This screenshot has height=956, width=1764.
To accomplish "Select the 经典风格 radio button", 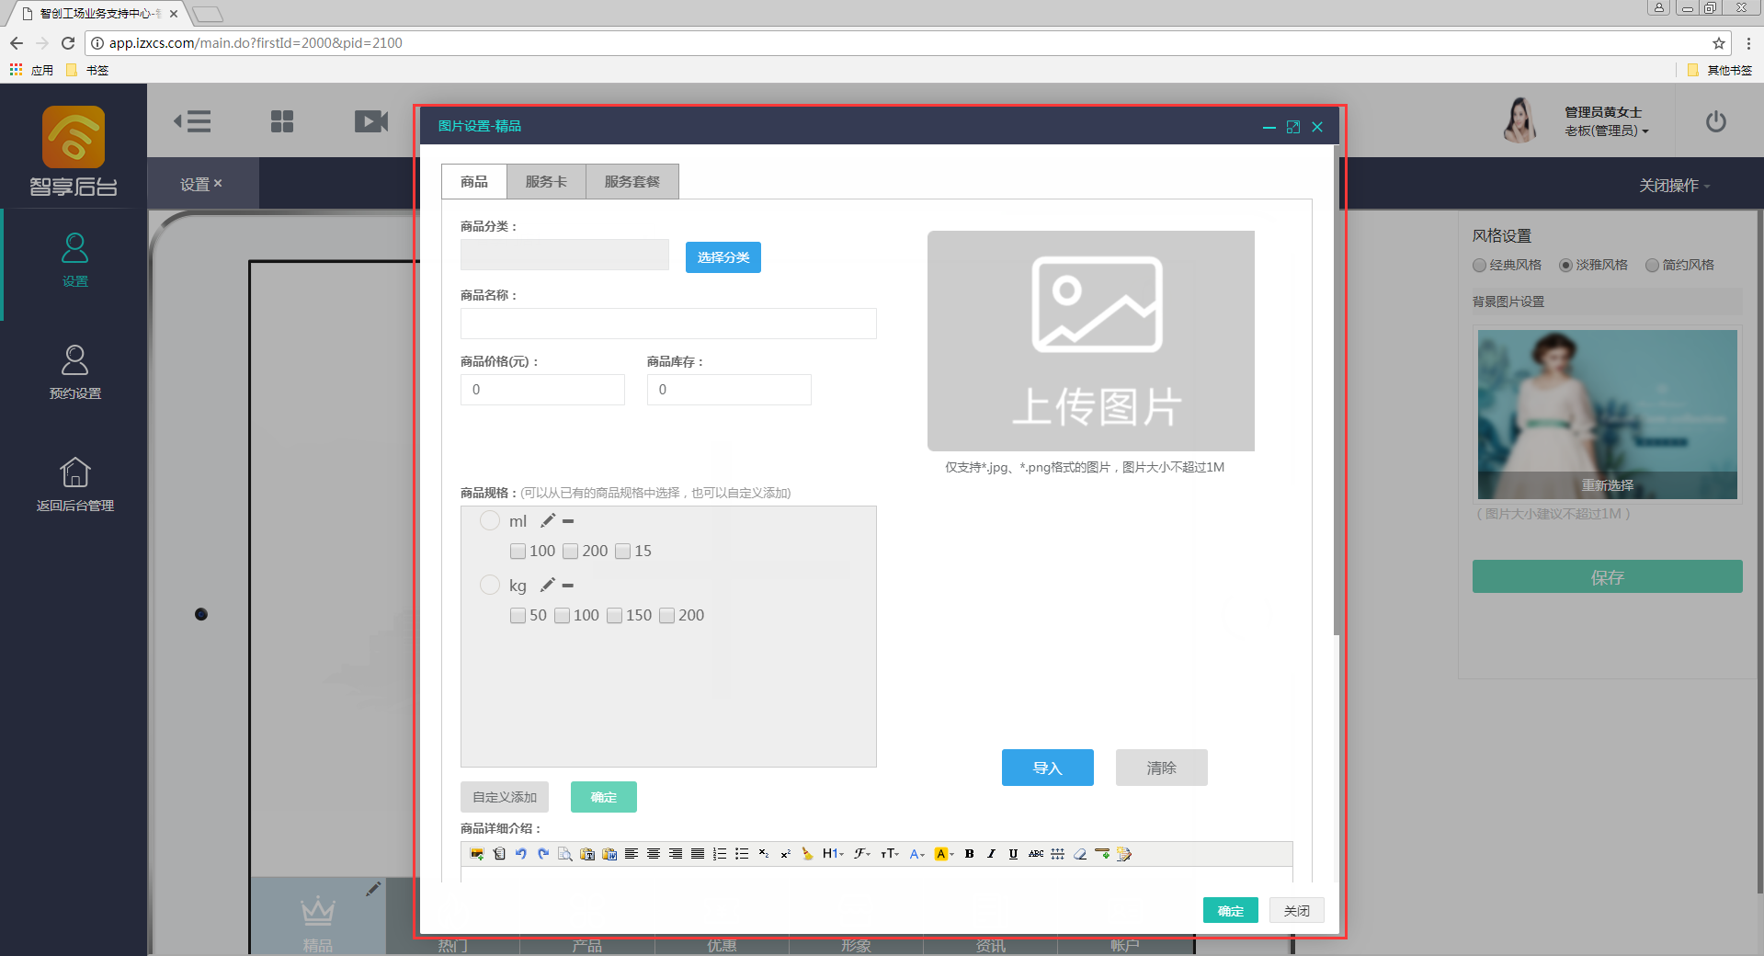I will (1479, 266).
